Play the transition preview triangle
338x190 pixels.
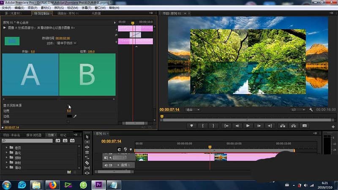5,28
